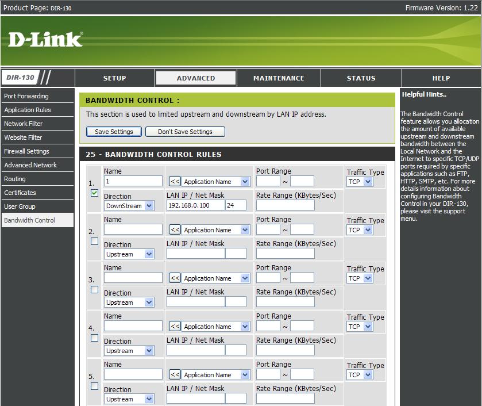Click rule 2 LAN IP field
The height and width of the screenshot is (406, 482).
click(x=196, y=254)
